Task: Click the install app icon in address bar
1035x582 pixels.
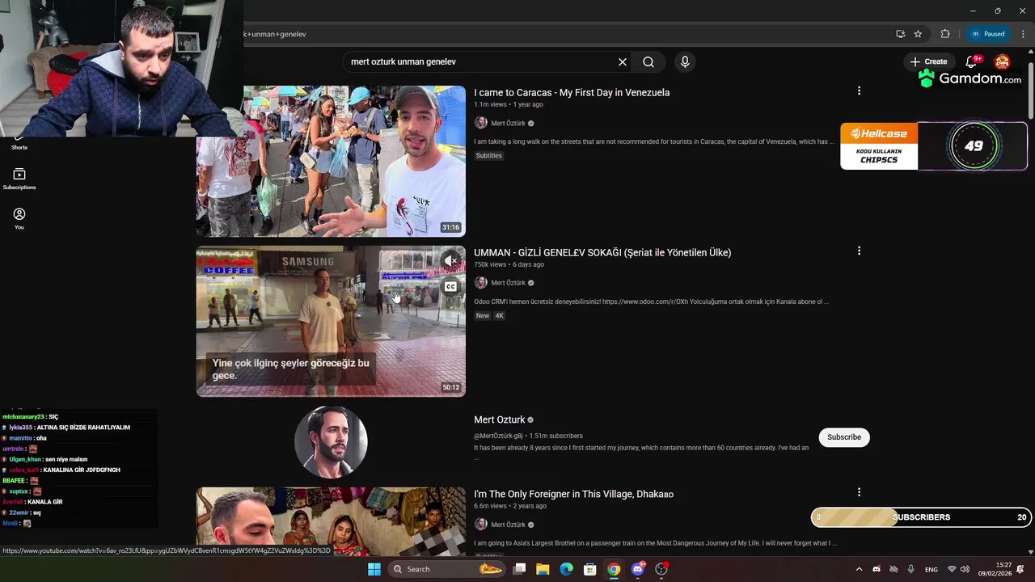Action: pyautogui.click(x=900, y=34)
